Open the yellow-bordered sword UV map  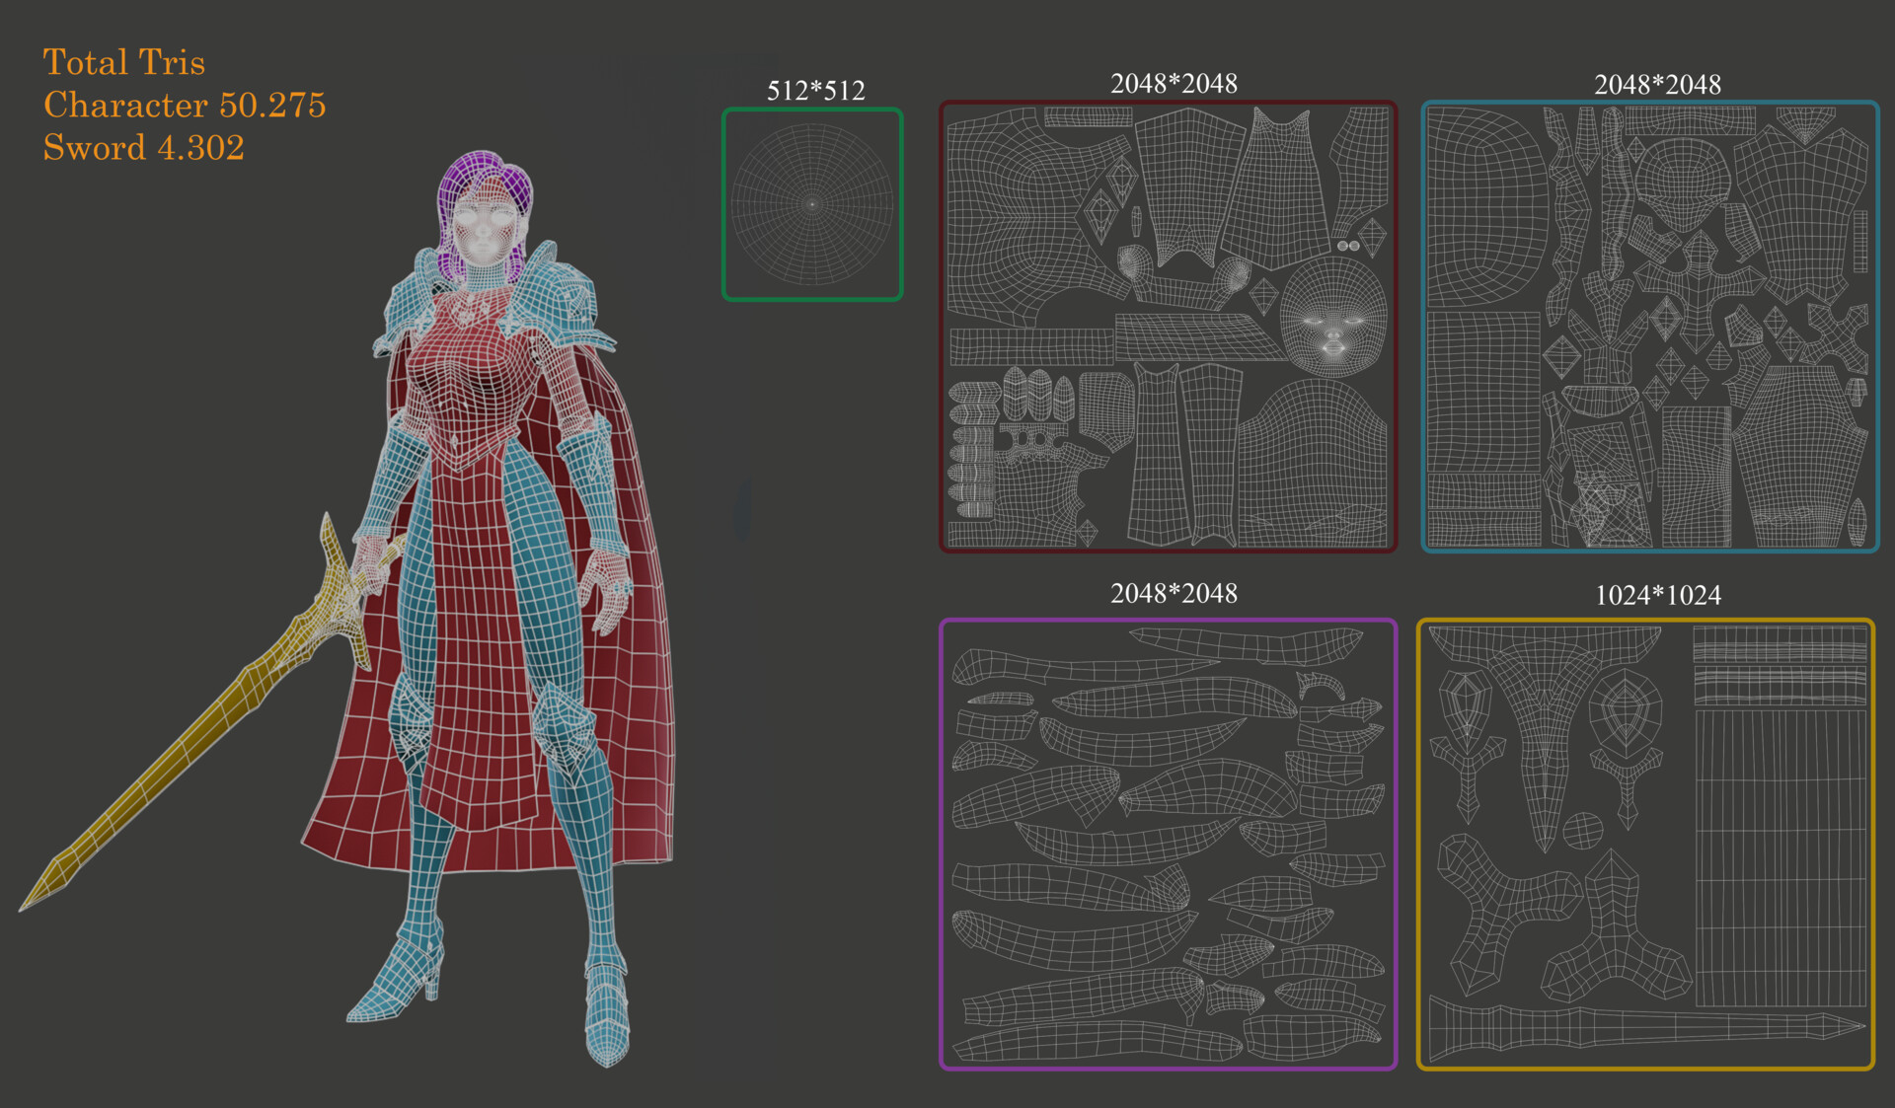tap(1645, 845)
